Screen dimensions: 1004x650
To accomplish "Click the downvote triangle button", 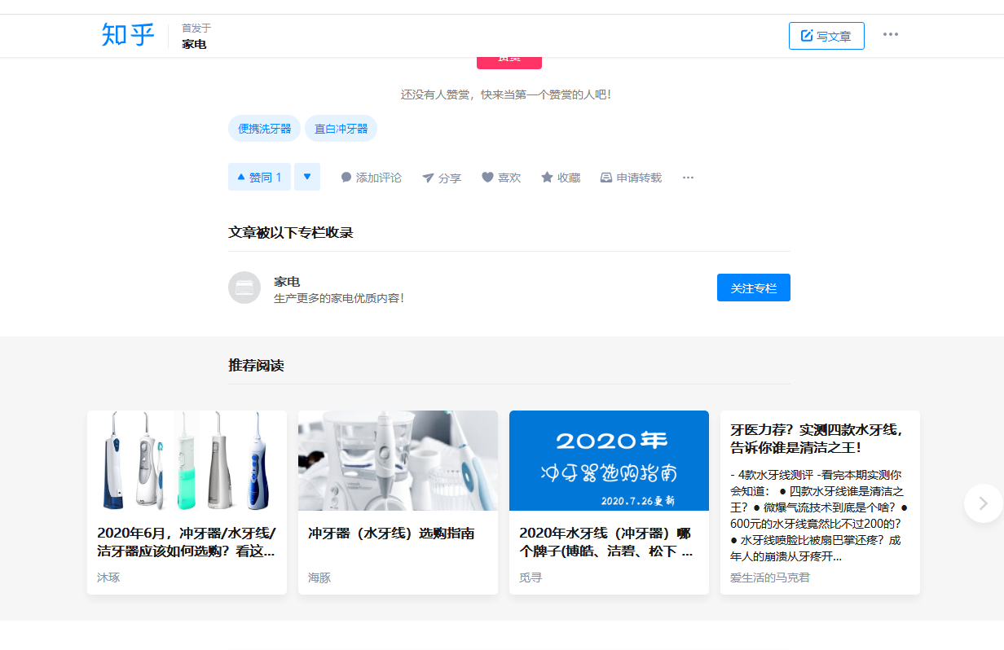I will click(307, 177).
